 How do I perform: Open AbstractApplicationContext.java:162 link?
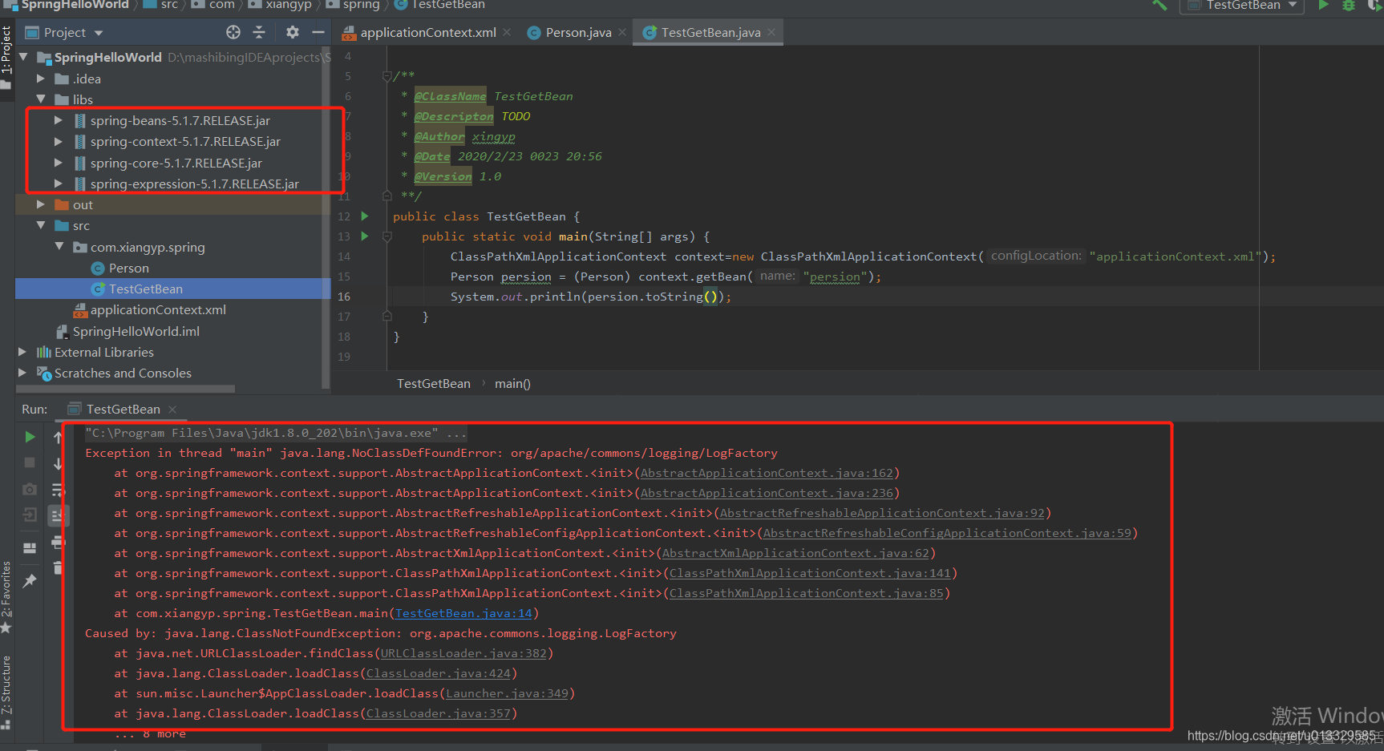click(767, 473)
